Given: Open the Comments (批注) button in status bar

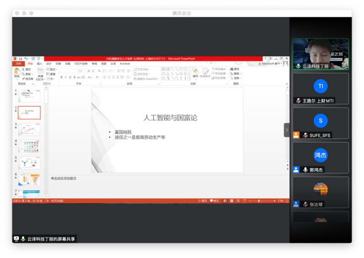Looking at the screenshot, I should point(215,201).
